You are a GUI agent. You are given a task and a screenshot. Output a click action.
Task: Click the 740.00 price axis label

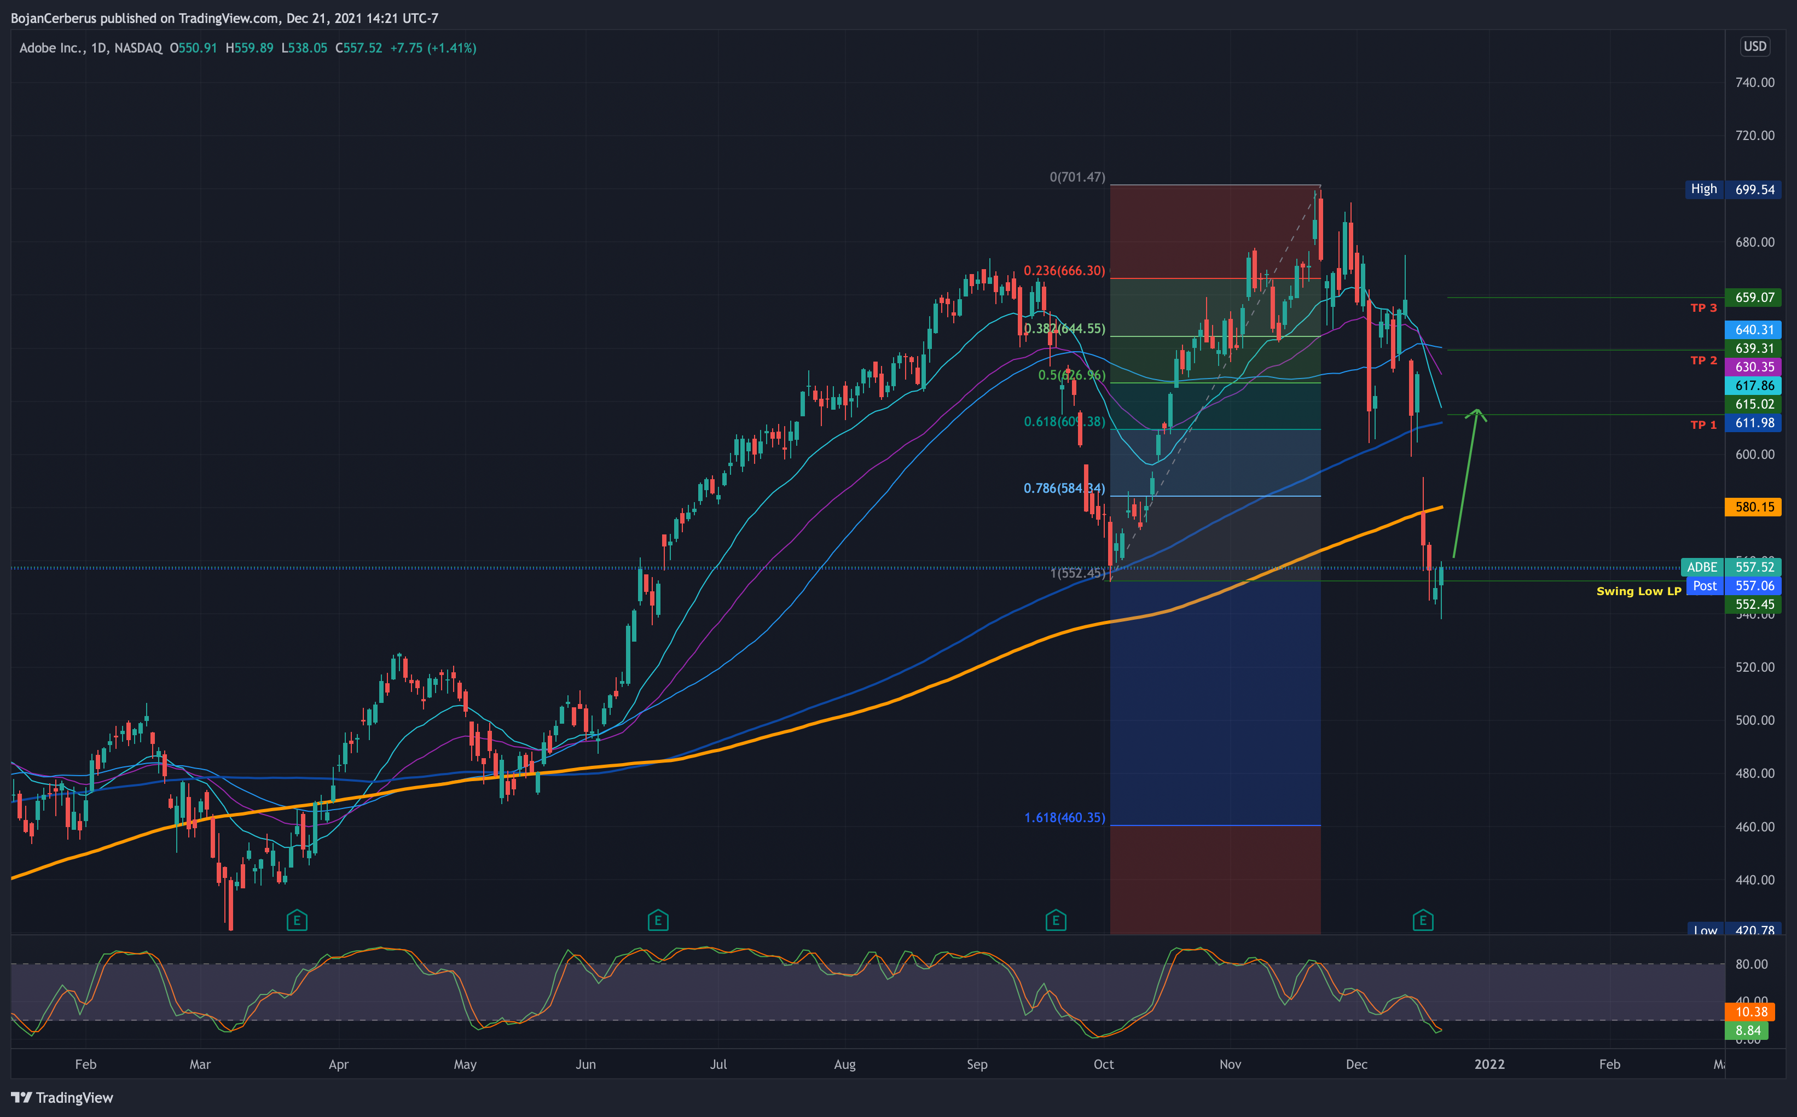[x=1755, y=82]
